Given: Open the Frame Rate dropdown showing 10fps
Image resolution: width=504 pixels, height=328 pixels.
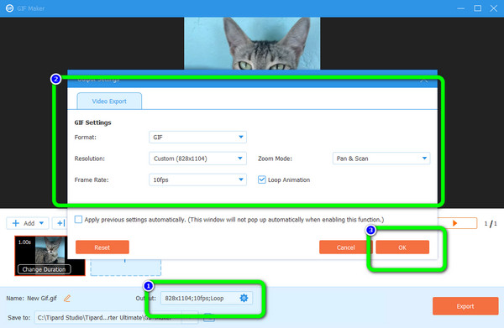Looking at the screenshot, I should point(197,180).
